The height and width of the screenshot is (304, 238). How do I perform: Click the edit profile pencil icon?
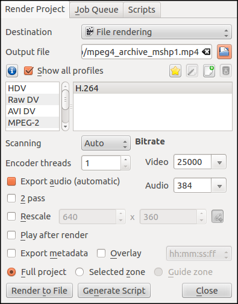click(192, 71)
